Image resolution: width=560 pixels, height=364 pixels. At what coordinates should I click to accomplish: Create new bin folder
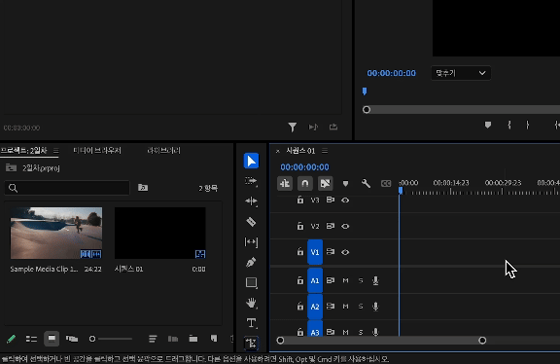(x=193, y=339)
